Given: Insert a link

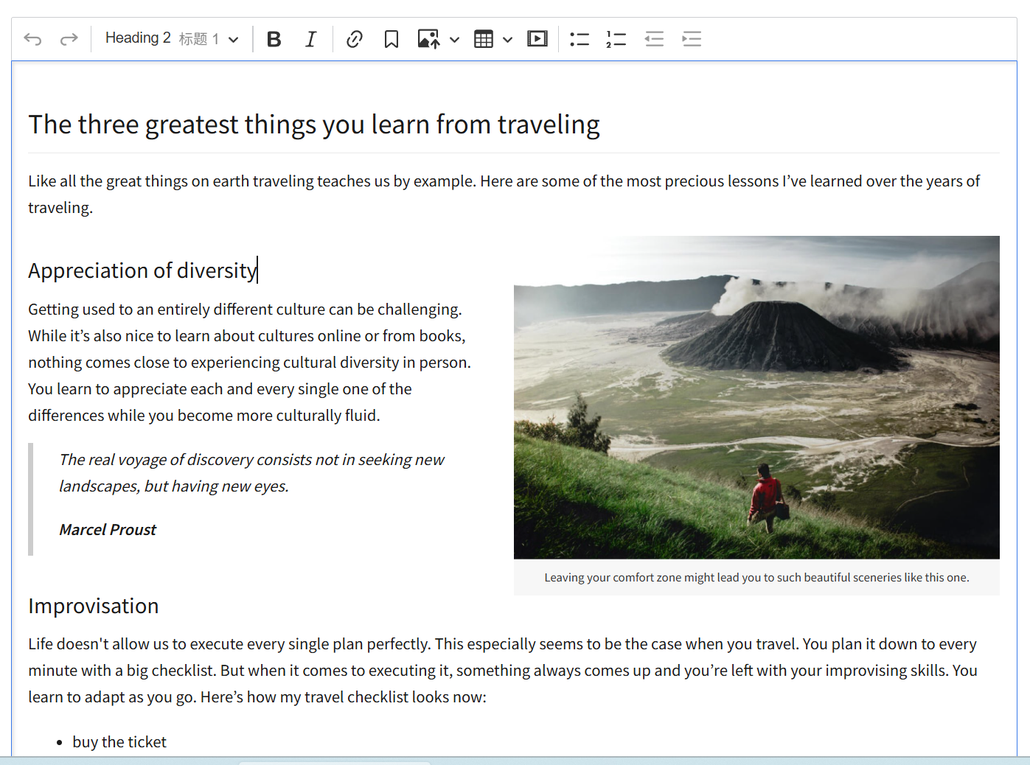Looking at the screenshot, I should 355,39.
